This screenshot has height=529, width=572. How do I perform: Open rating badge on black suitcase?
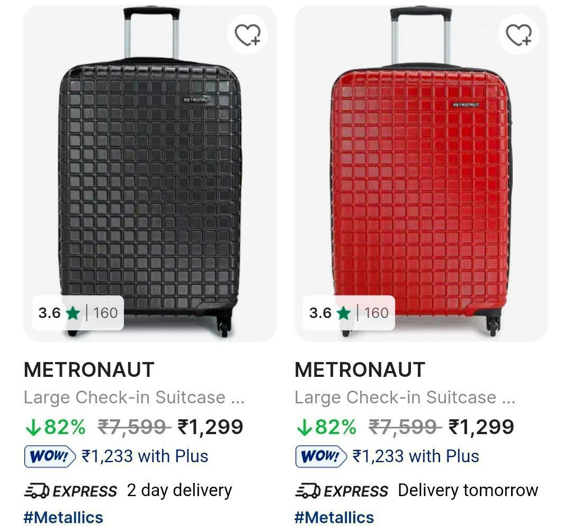[78, 313]
